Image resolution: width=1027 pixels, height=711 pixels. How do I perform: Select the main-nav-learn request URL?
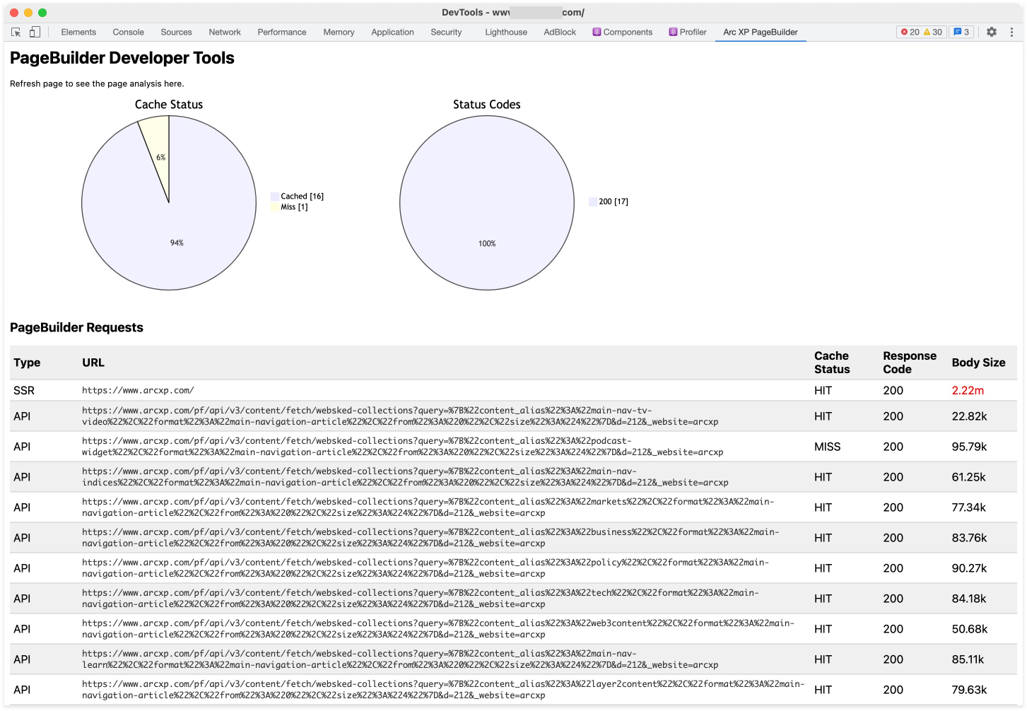tap(400, 659)
